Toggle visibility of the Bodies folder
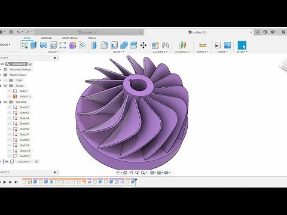Viewport: 287px width, 215px height. pos(5,85)
